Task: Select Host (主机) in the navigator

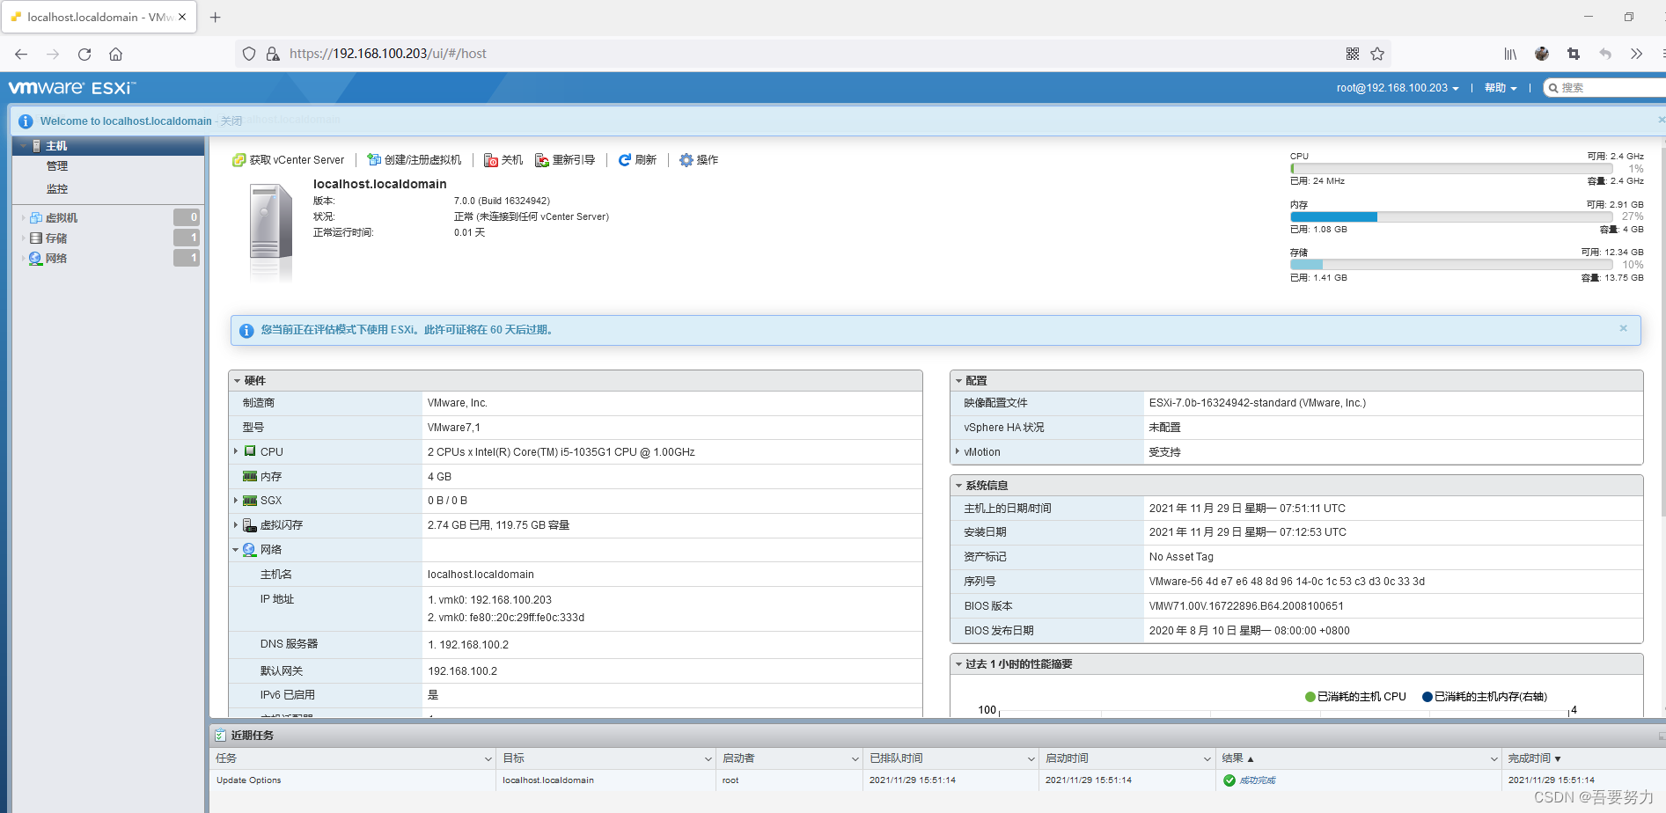Action: coord(108,146)
